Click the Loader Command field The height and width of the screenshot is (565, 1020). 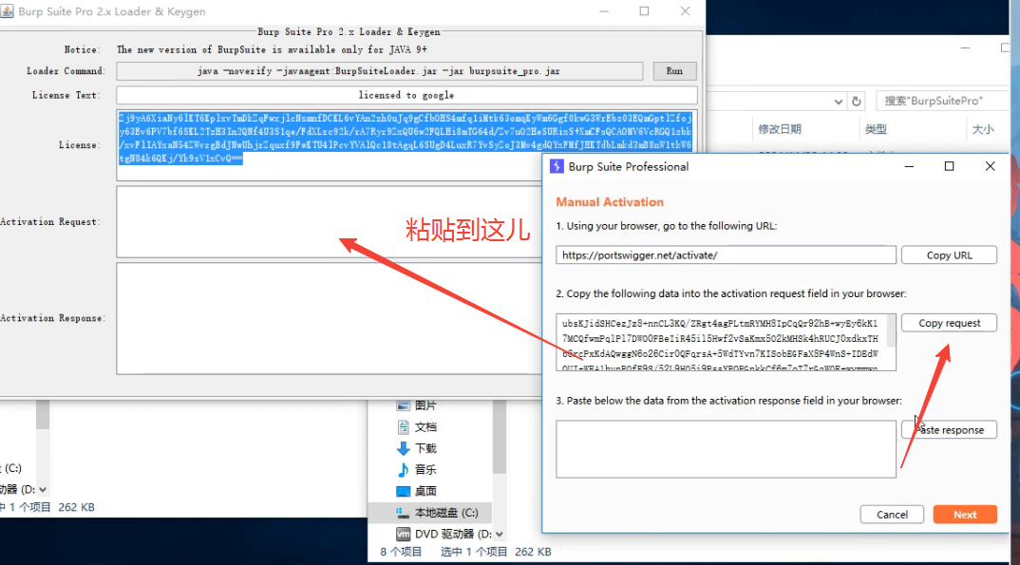coord(379,71)
